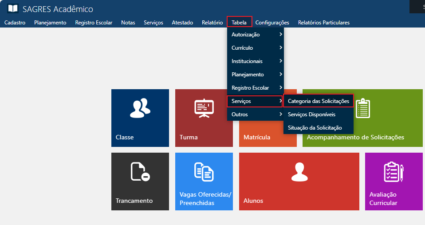The width and height of the screenshot is (425, 225).
Task: Open Avaliação Curricular checklist icon
Action: pyautogui.click(x=393, y=172)
